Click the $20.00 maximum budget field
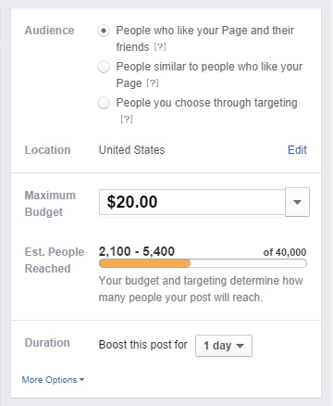Screen dimensions: 333x406 (x=192, y=202)
